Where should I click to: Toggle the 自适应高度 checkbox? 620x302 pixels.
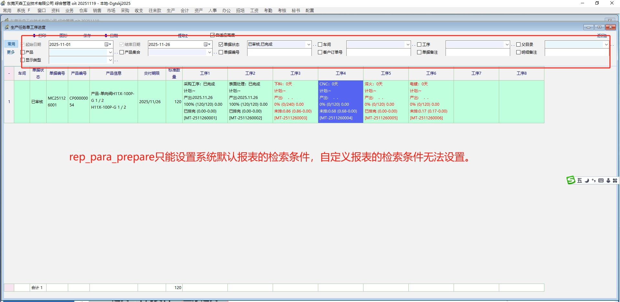(213, 35)
